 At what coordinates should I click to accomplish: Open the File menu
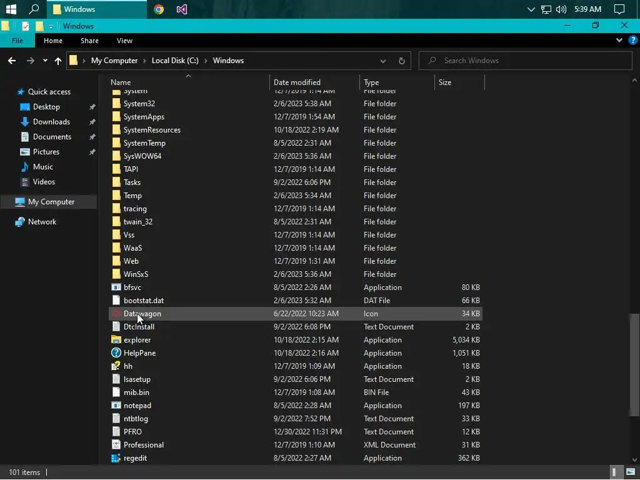17,41
